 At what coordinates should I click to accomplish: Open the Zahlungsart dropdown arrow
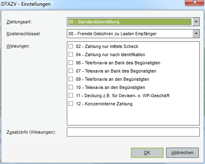click(196, 22)
